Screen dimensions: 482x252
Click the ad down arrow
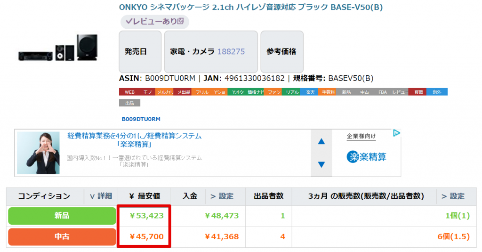pyautogui.click(x=321, y=164)
